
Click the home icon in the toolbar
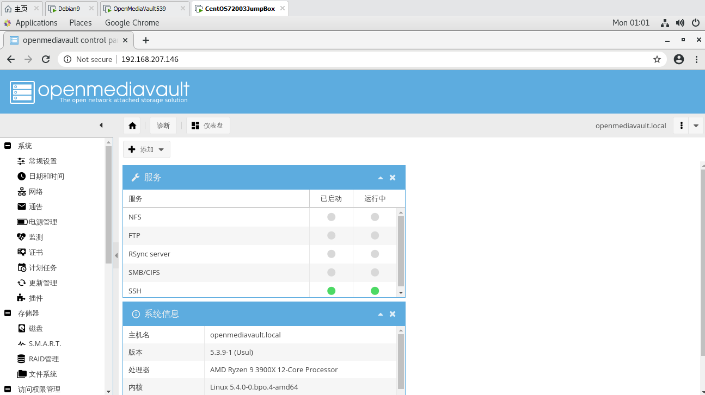click(x=132, y=125)
